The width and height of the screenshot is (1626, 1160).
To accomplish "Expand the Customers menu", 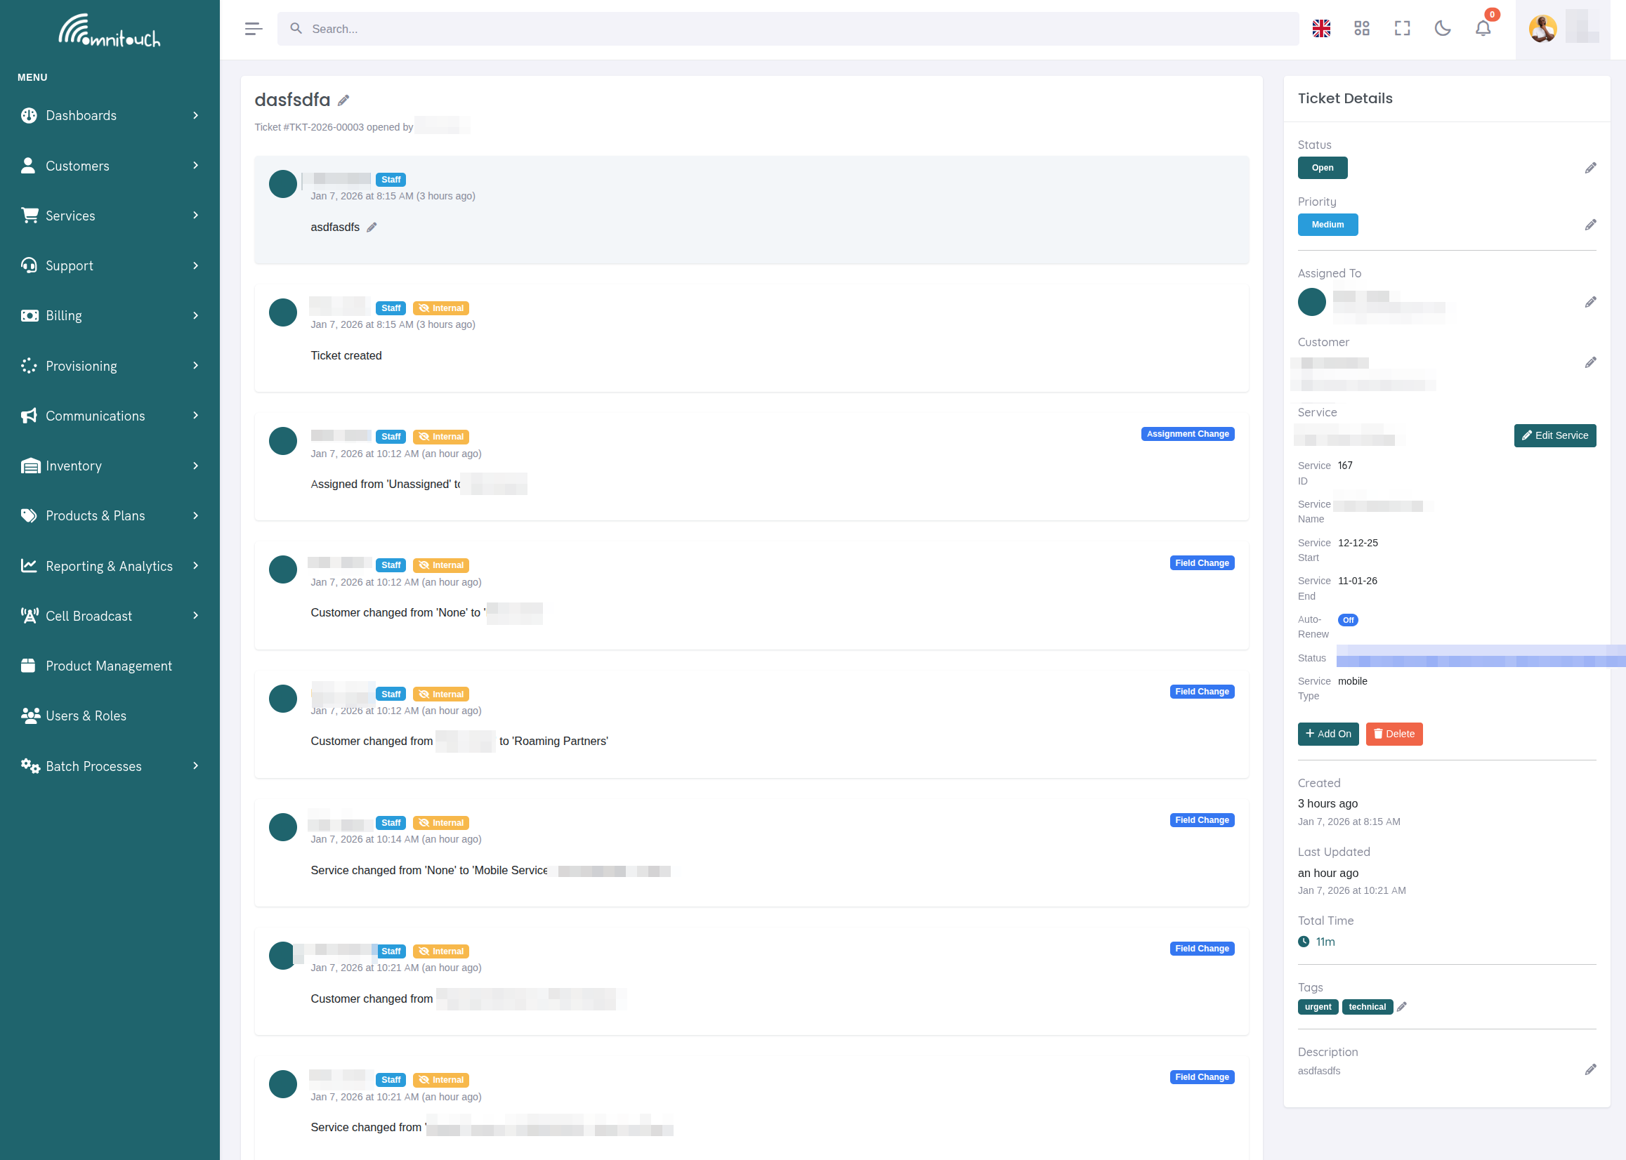I will pyautogui.click(x=110, y=166).
